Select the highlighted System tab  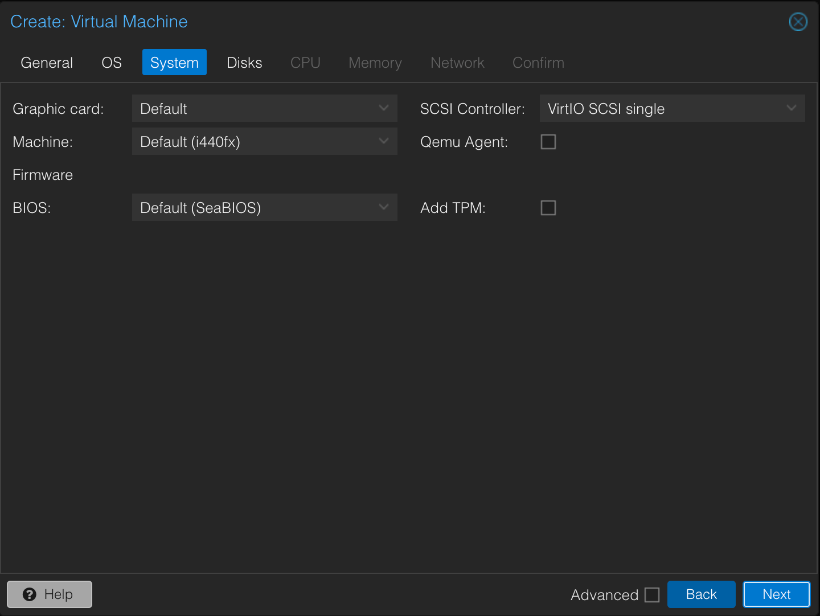(x=174, y=63)
